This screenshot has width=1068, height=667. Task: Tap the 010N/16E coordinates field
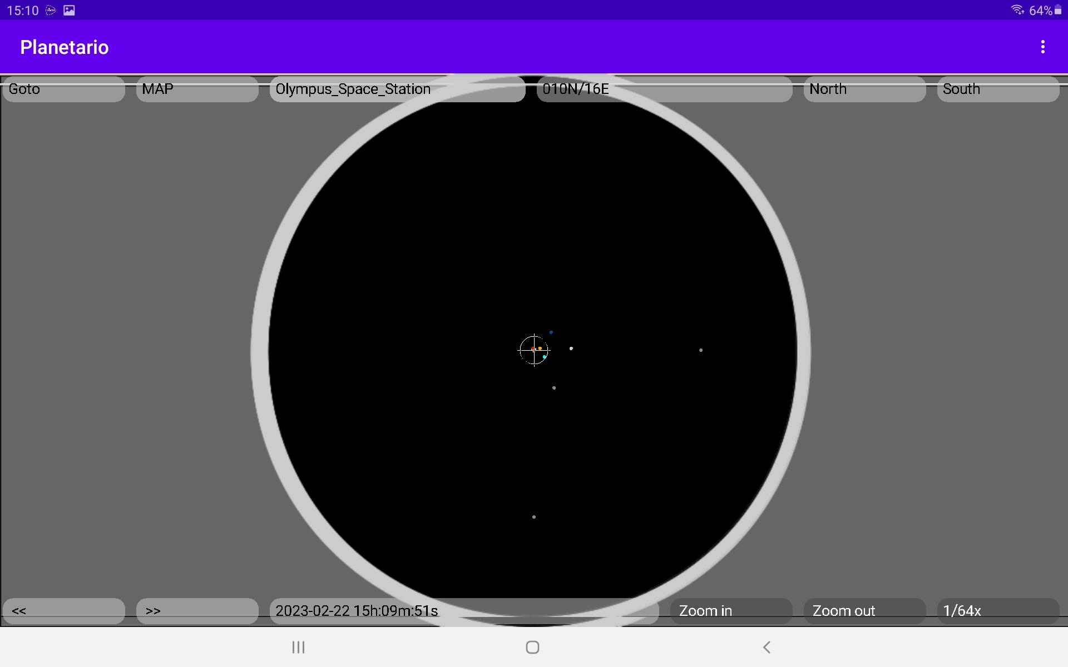664,89
